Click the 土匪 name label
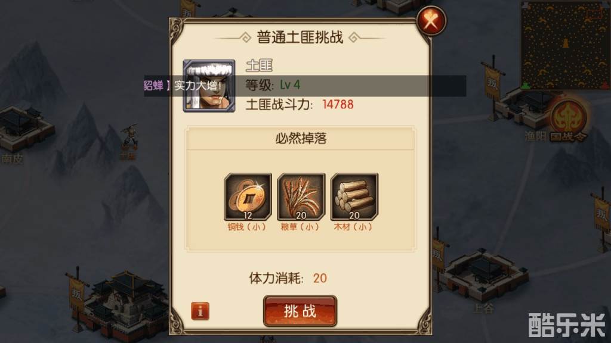This screenshot has width=611, height=343. coord(259,66)
